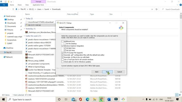Open Microsoft Word from taskbar
Screen dimensions: 182x102
pos(109,99)
